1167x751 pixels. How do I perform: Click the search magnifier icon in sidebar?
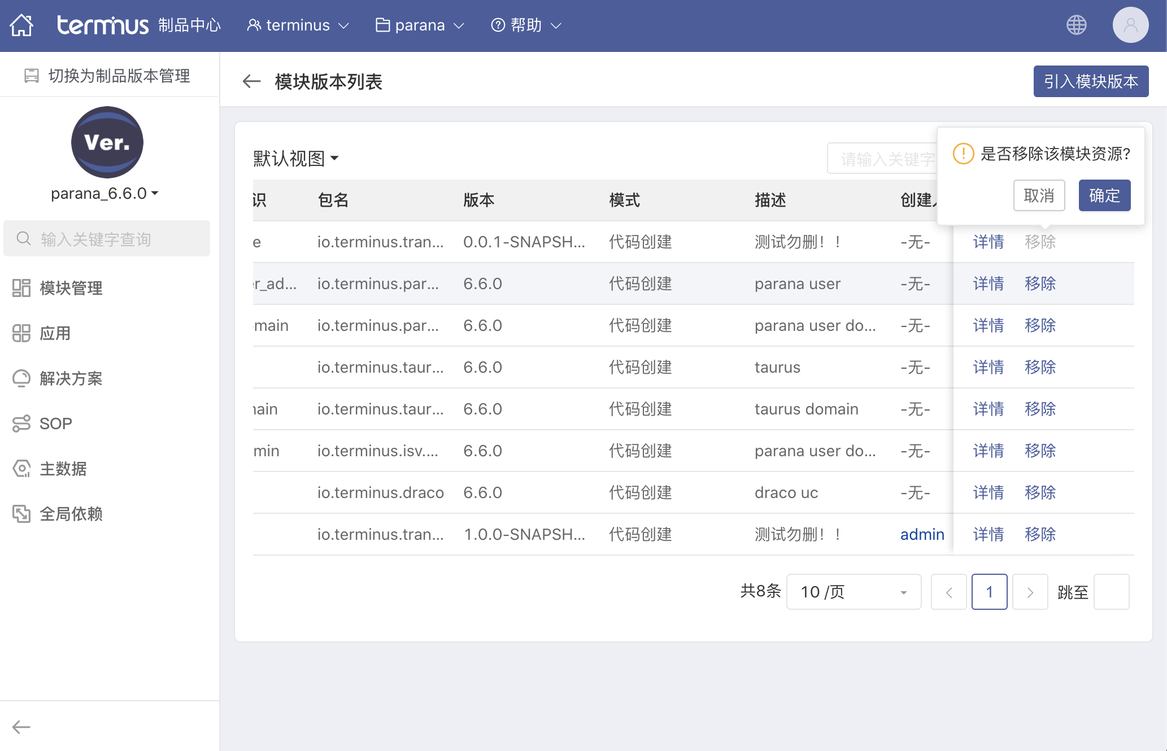24,238
